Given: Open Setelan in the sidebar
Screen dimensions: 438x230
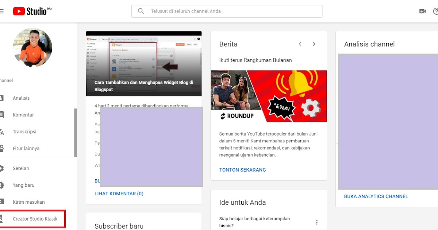Looking at the screenshot, I should (x=21, y=169).
